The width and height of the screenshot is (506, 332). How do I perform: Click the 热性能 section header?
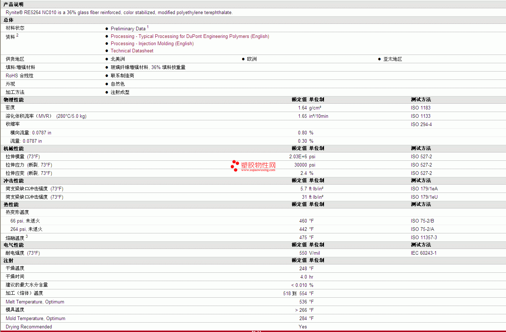pyautogui.click(x=11, y=204)
